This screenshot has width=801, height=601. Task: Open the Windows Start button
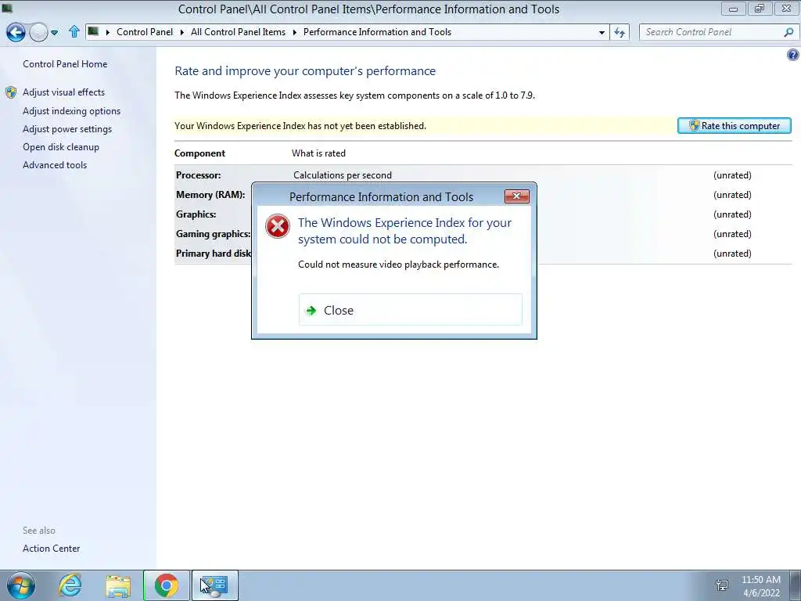point(21,585)
